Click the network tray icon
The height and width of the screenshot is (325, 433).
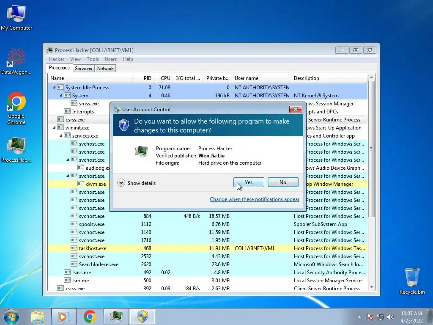point(380,317)
